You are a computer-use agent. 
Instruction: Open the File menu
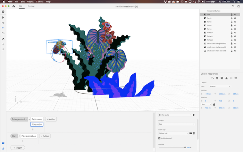tap(17, 2)
